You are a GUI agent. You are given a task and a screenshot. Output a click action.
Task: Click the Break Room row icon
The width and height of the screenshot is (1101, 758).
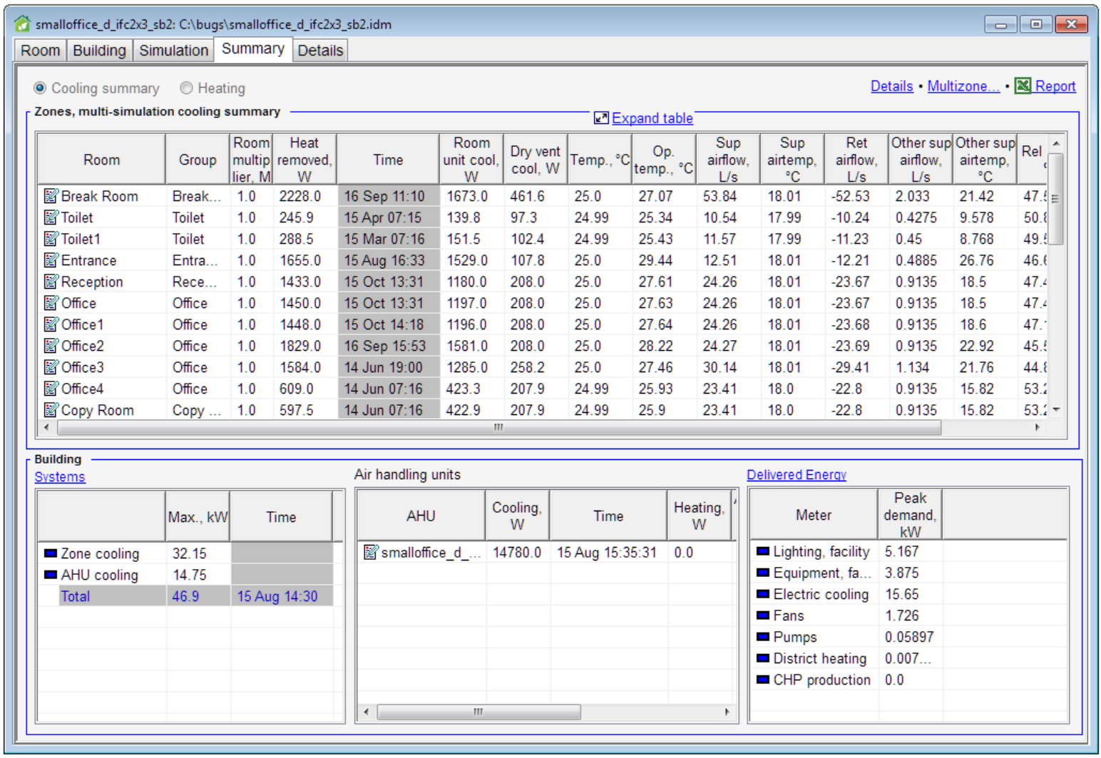click(x=51, y=196)
